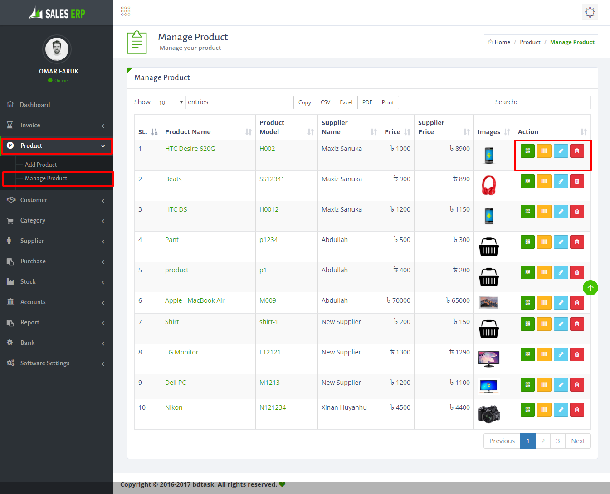Sort table by Supplier Name column
Image resolution: width=610 pixels, height=494 pixels.
(x=349, y=127)
